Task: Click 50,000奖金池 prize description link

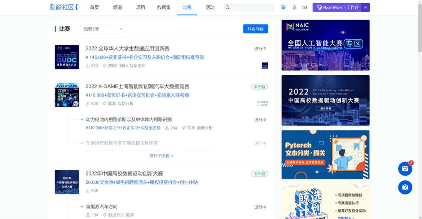Action: click(x=141, y=182)
